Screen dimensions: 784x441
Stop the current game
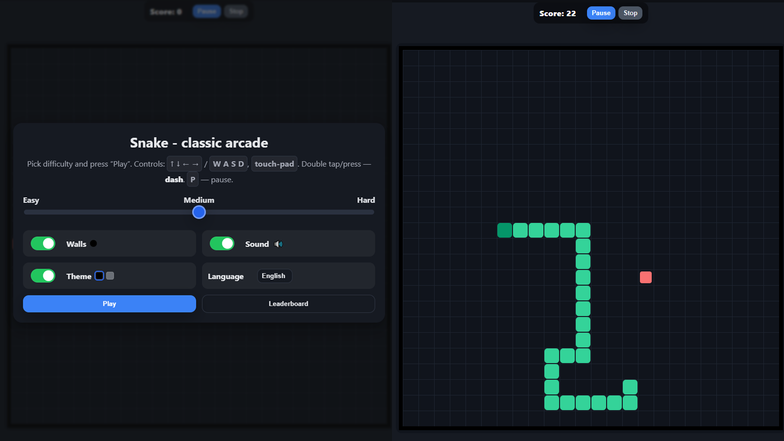pyautogui.click(x=630, y=13)
